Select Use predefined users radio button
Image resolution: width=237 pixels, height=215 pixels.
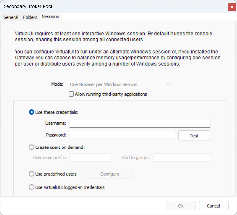tap(32, 174)
